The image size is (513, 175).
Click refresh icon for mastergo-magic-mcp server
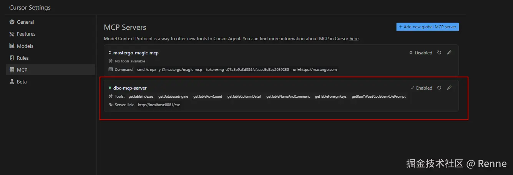pyautogui.click(x=439, y=53)
